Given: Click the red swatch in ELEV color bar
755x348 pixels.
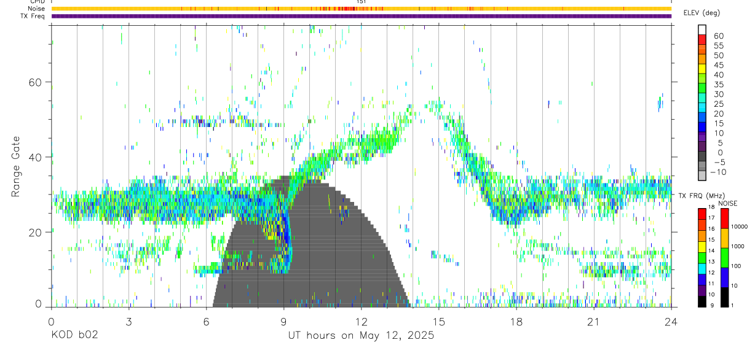Looking at the screenshot, I should click(702, 39).
